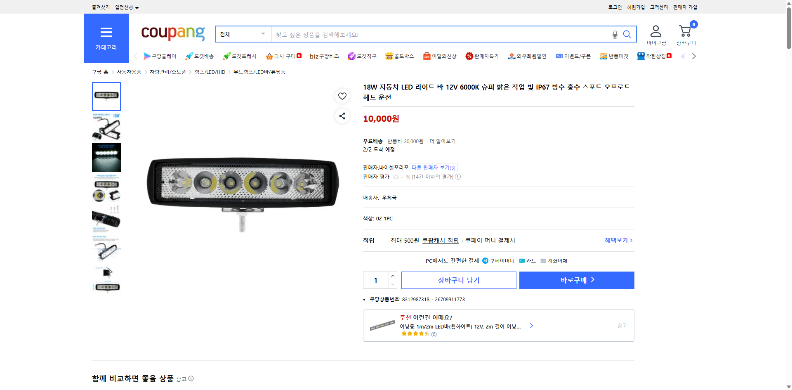Navigate to the 자동차용품 breadcrumb
This screenshot has width=792, height=390.
click(x=128, y=71)
